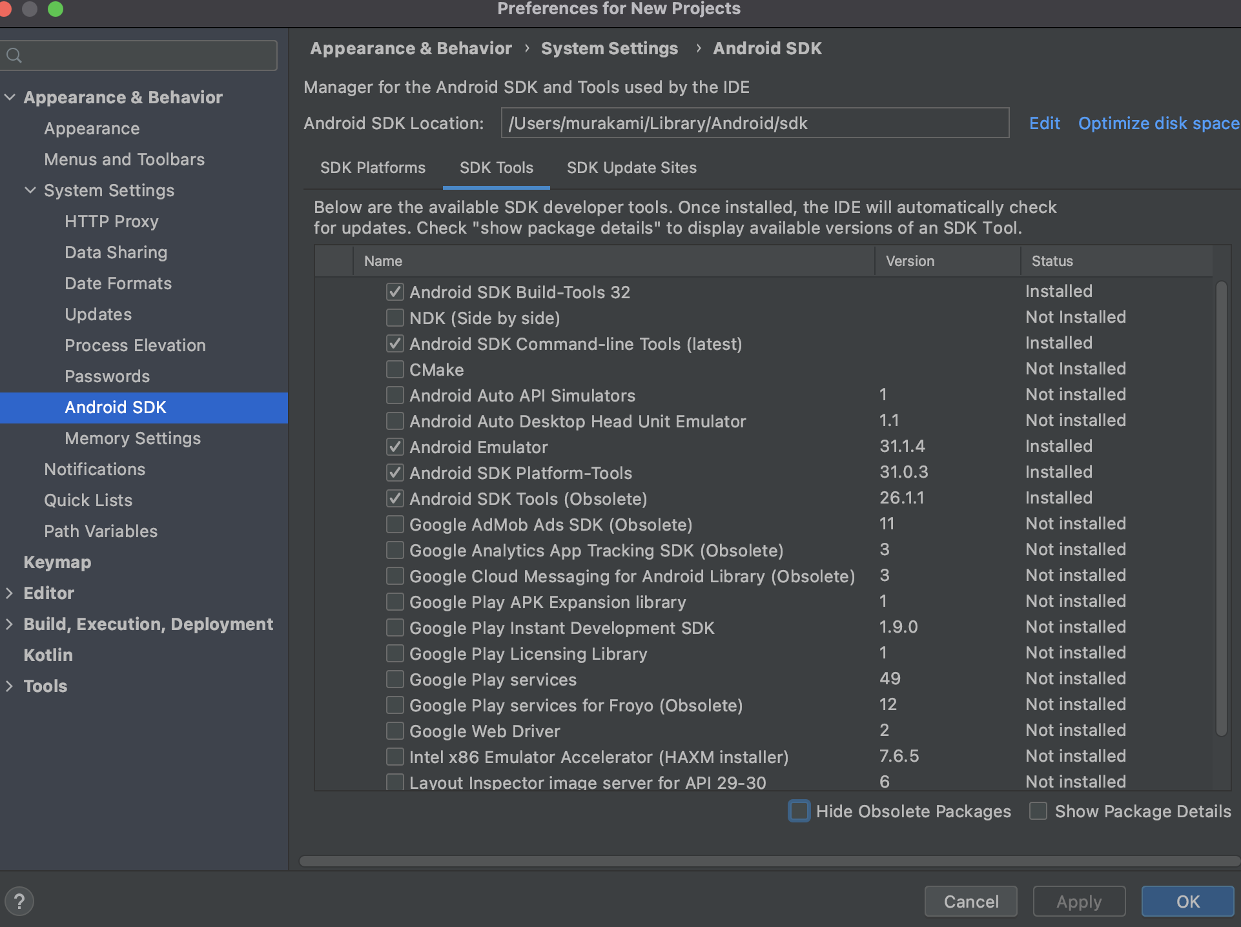Open Menus and Toolbars settings
1241x927 pixels.
click(x=124, y=159)
